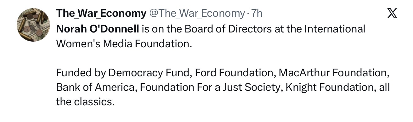Select the bold Norah O'Donnell name
Screen dimensions: 413x122
pyautogui.click(x=97, y=29)
